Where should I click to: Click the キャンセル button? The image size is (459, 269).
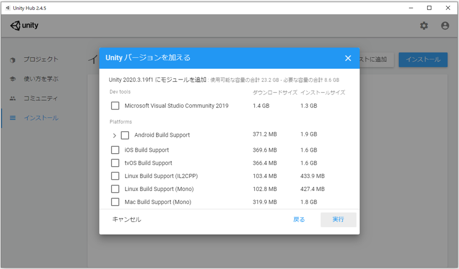click(x=127, y=219)
